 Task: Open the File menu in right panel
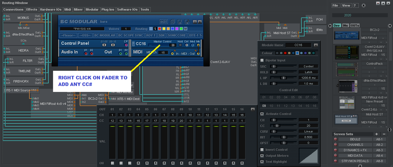tap(336, 5)
